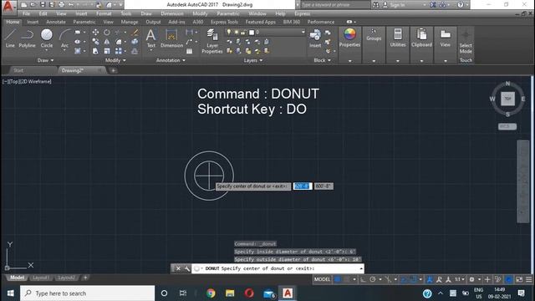The width and height of the screenshot is (535, 301).
Task: Expand the Modify panel dropdown
Action: (x=115, y=60)
